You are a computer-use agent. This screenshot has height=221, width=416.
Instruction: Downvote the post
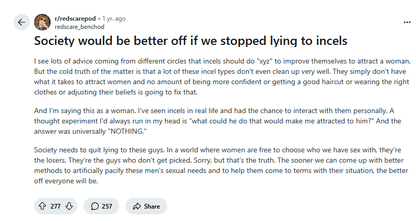[x=69, y=206]
